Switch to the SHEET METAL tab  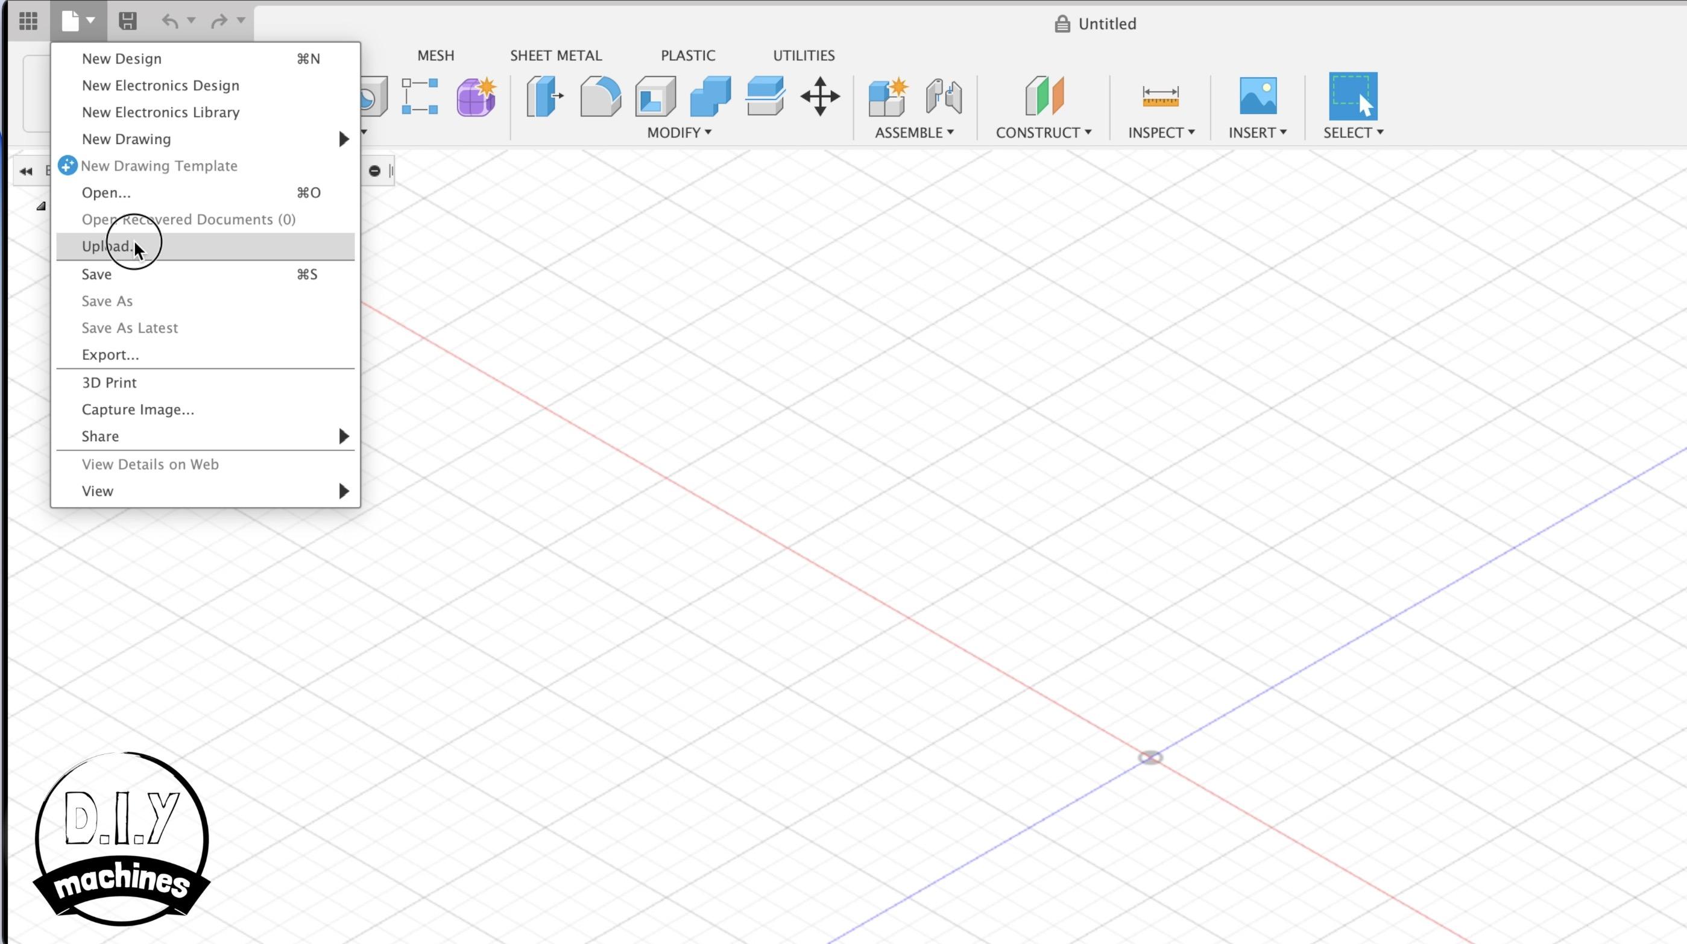pos(555,55)
